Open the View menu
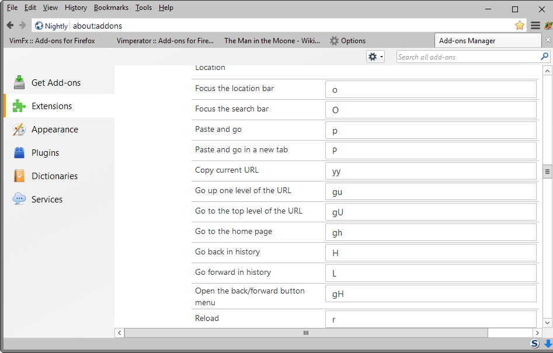 [50, 8]
